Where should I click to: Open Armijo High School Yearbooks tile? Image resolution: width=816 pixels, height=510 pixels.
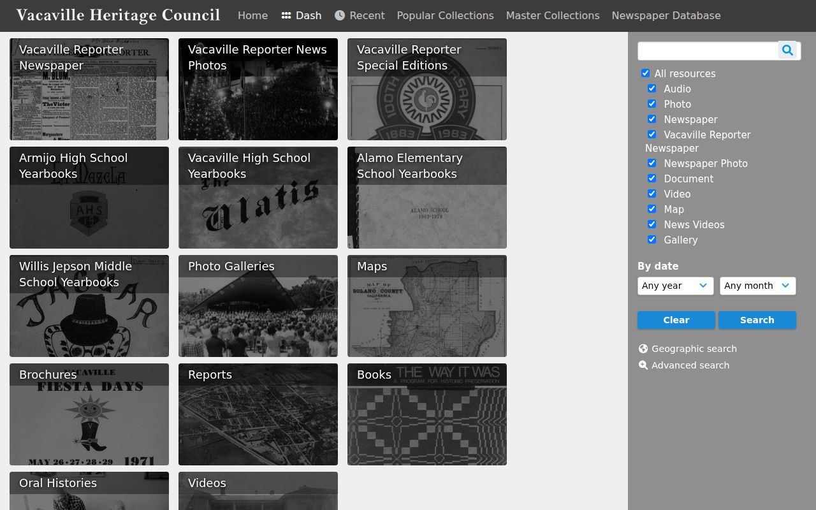click(89, 198)
